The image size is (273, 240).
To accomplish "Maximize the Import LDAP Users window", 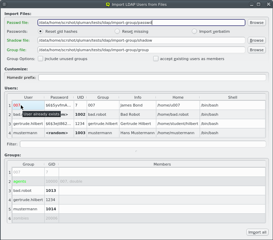I will point(259,4).
